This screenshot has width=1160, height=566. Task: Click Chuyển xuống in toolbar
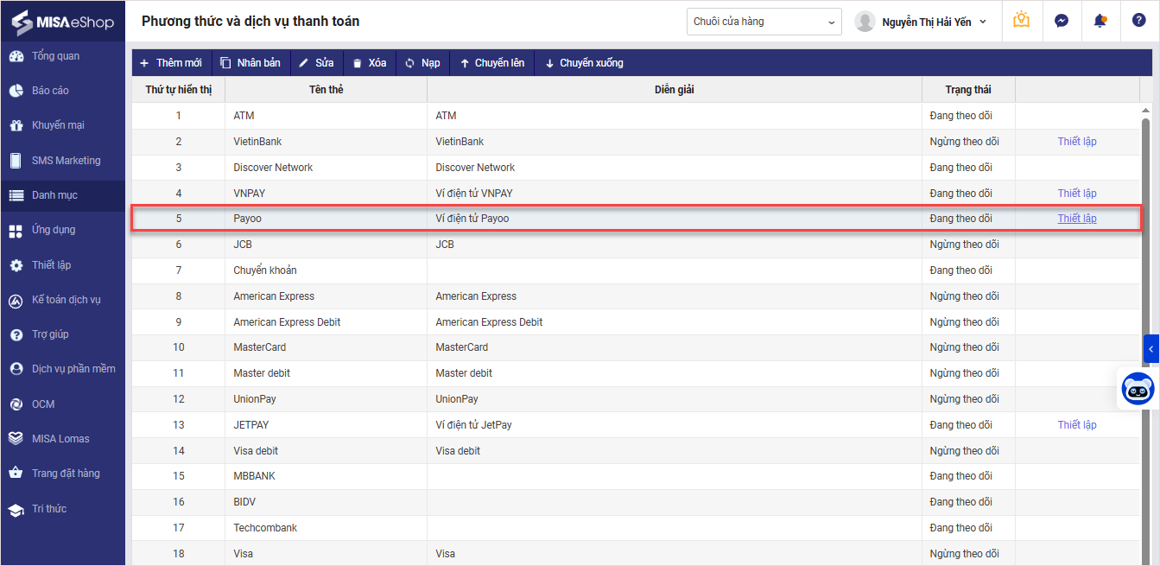pos(584,63)
